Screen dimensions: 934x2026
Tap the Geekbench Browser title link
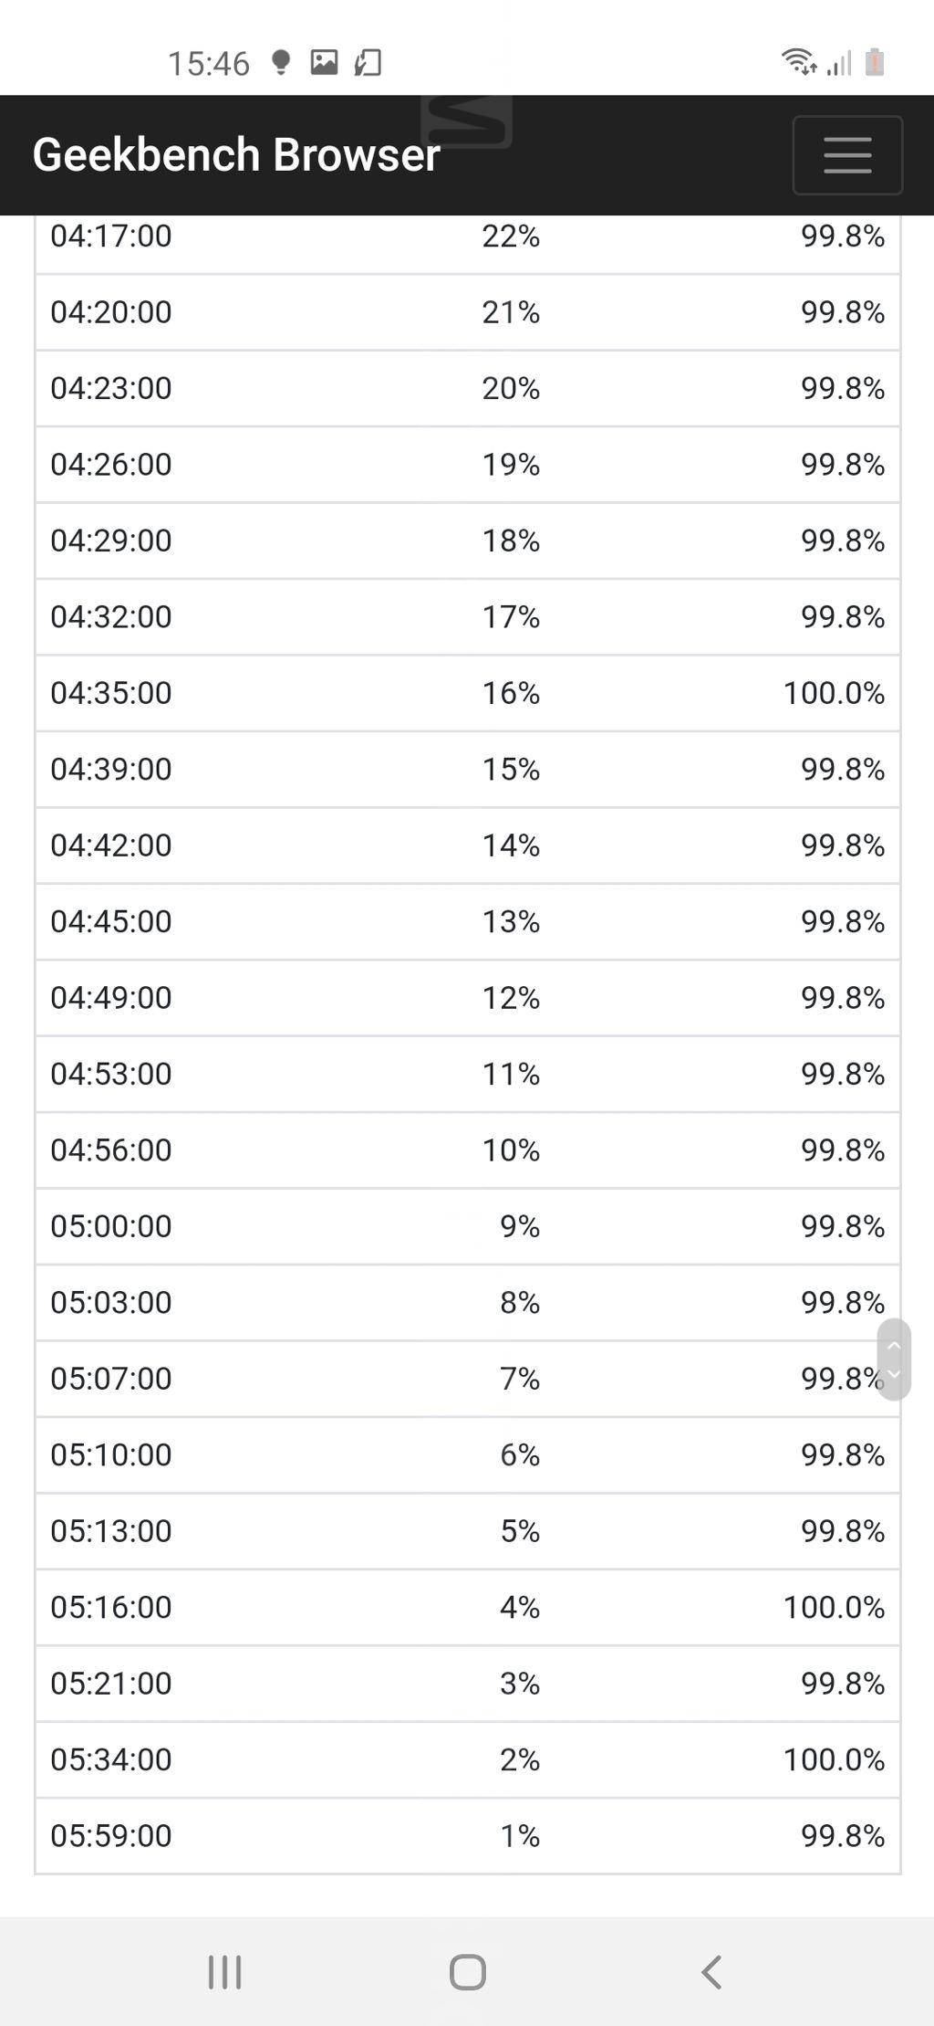(x=236, y=154)
